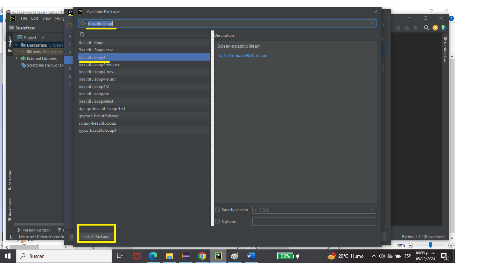Open the Project view dropdown arrow
The height and width of the screenshot is (269, 478).
point(43,37)
